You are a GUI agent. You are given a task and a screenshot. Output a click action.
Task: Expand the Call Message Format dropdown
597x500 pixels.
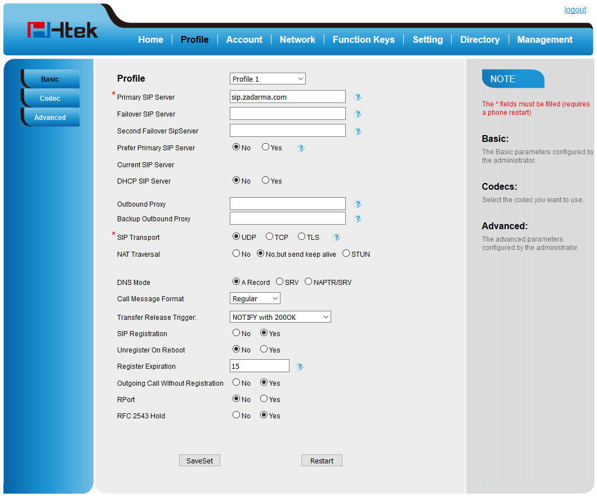click(x=255, y=298)
